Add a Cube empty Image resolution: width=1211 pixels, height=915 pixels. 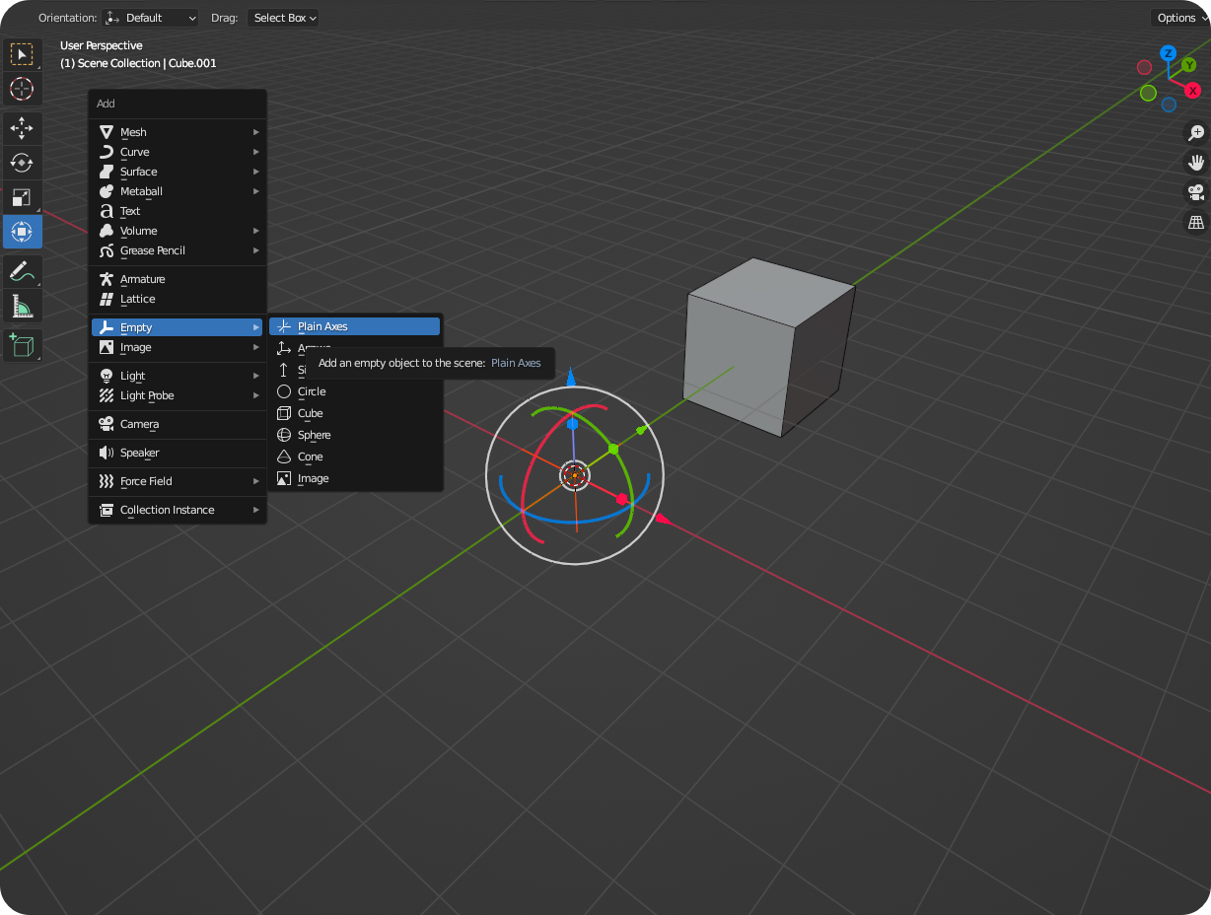click(355, 413)
